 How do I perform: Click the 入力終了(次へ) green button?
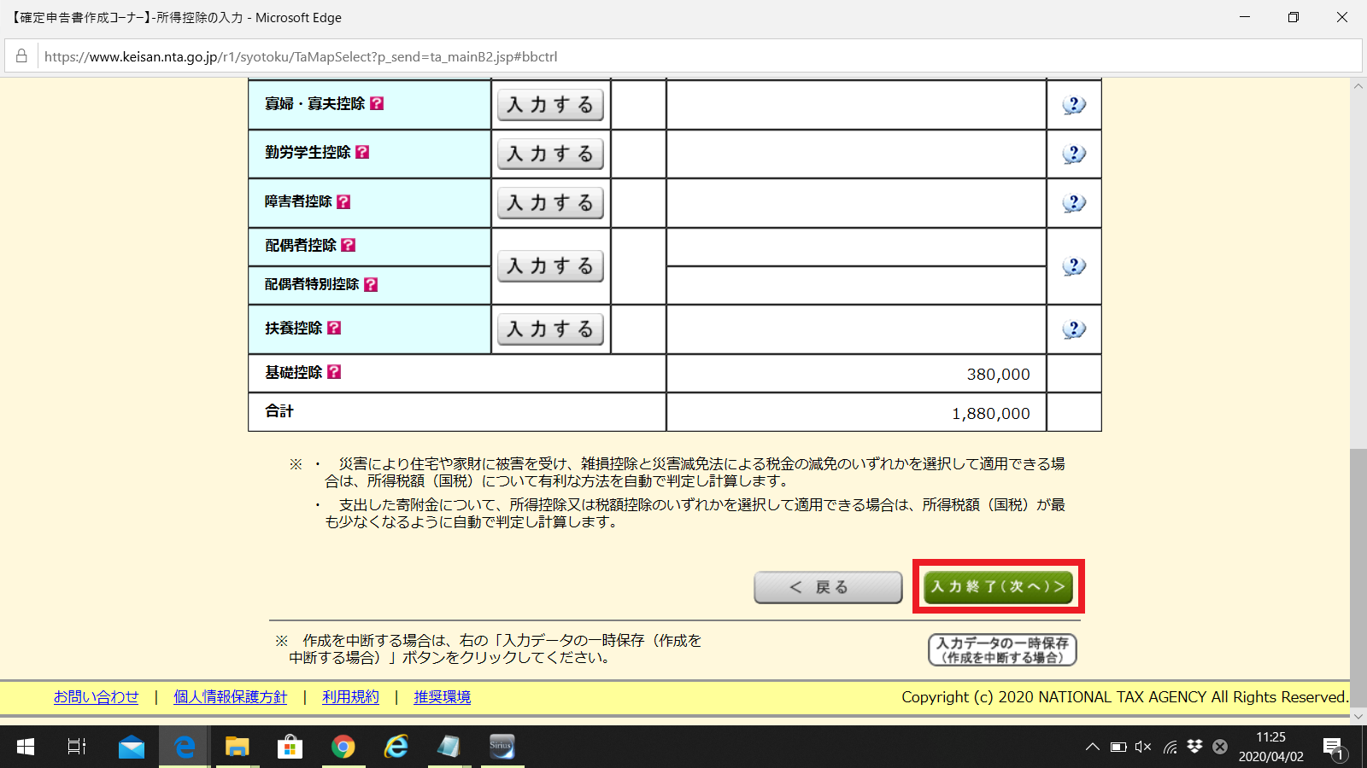tap(997, 587)
